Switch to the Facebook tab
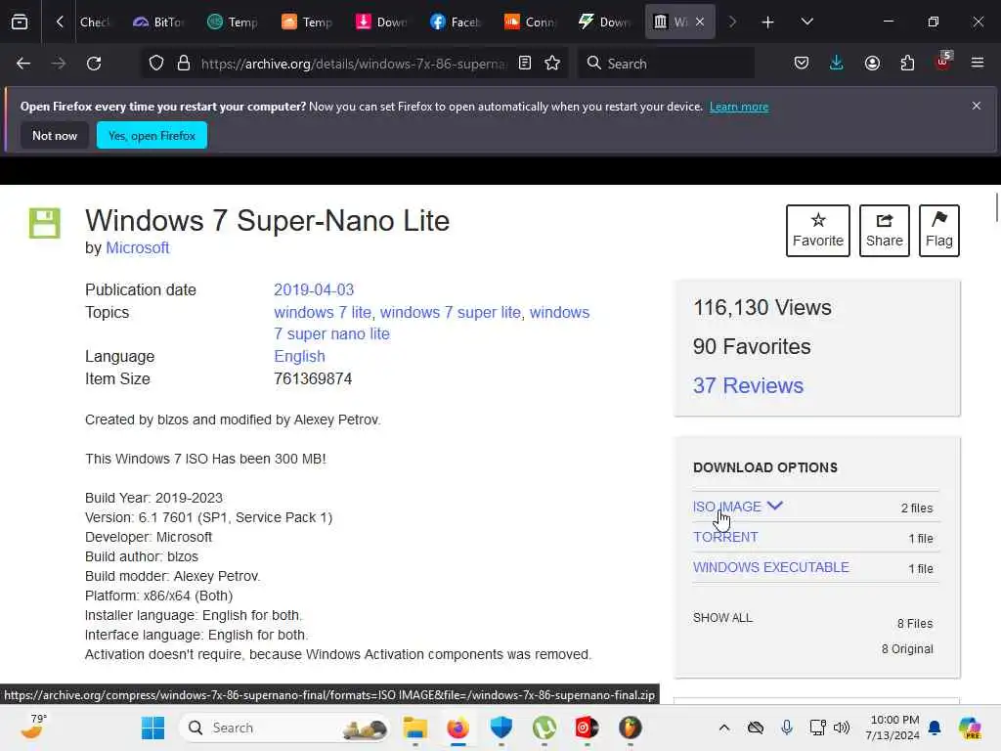The image size is (1001, 751). 455,22
